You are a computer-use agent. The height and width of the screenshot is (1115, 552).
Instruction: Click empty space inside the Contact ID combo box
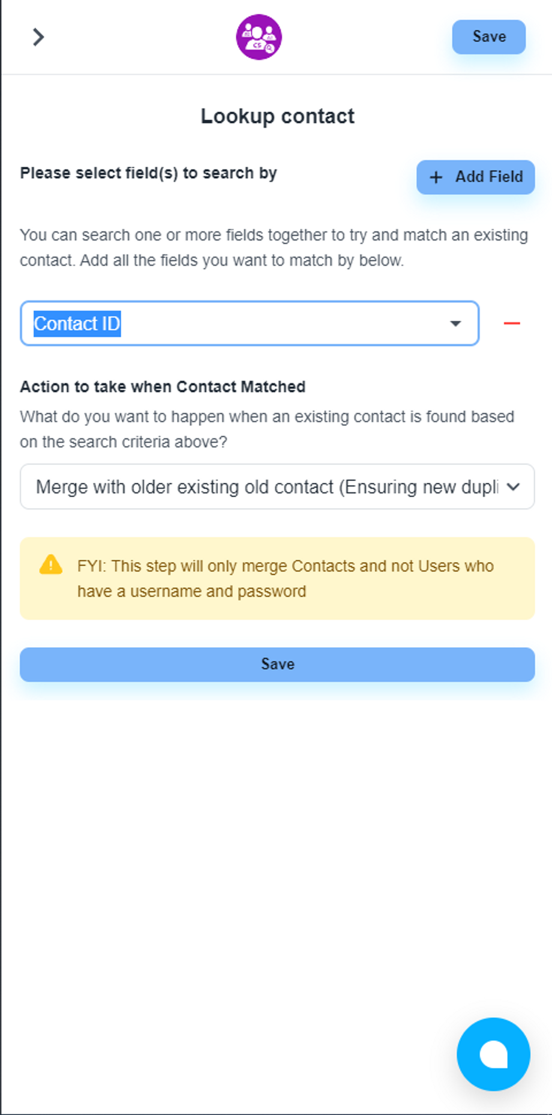(x=288, y=324)
